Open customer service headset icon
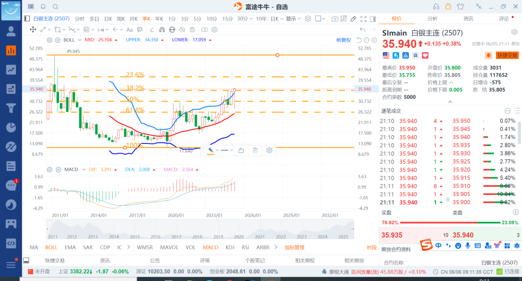Image resolution: width=522 pixels, height=281 pixels. (x=436, y=7)
